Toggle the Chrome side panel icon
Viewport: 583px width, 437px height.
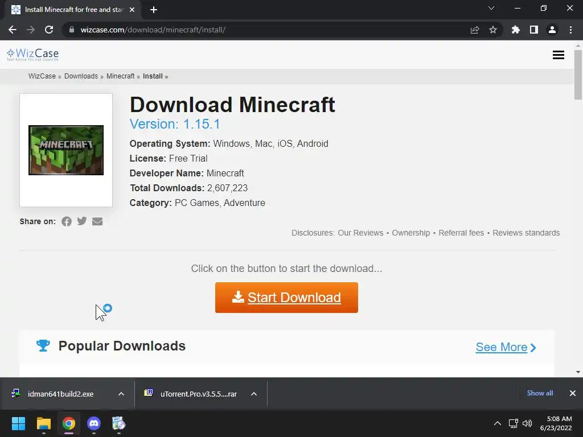(x=534, y=30)
